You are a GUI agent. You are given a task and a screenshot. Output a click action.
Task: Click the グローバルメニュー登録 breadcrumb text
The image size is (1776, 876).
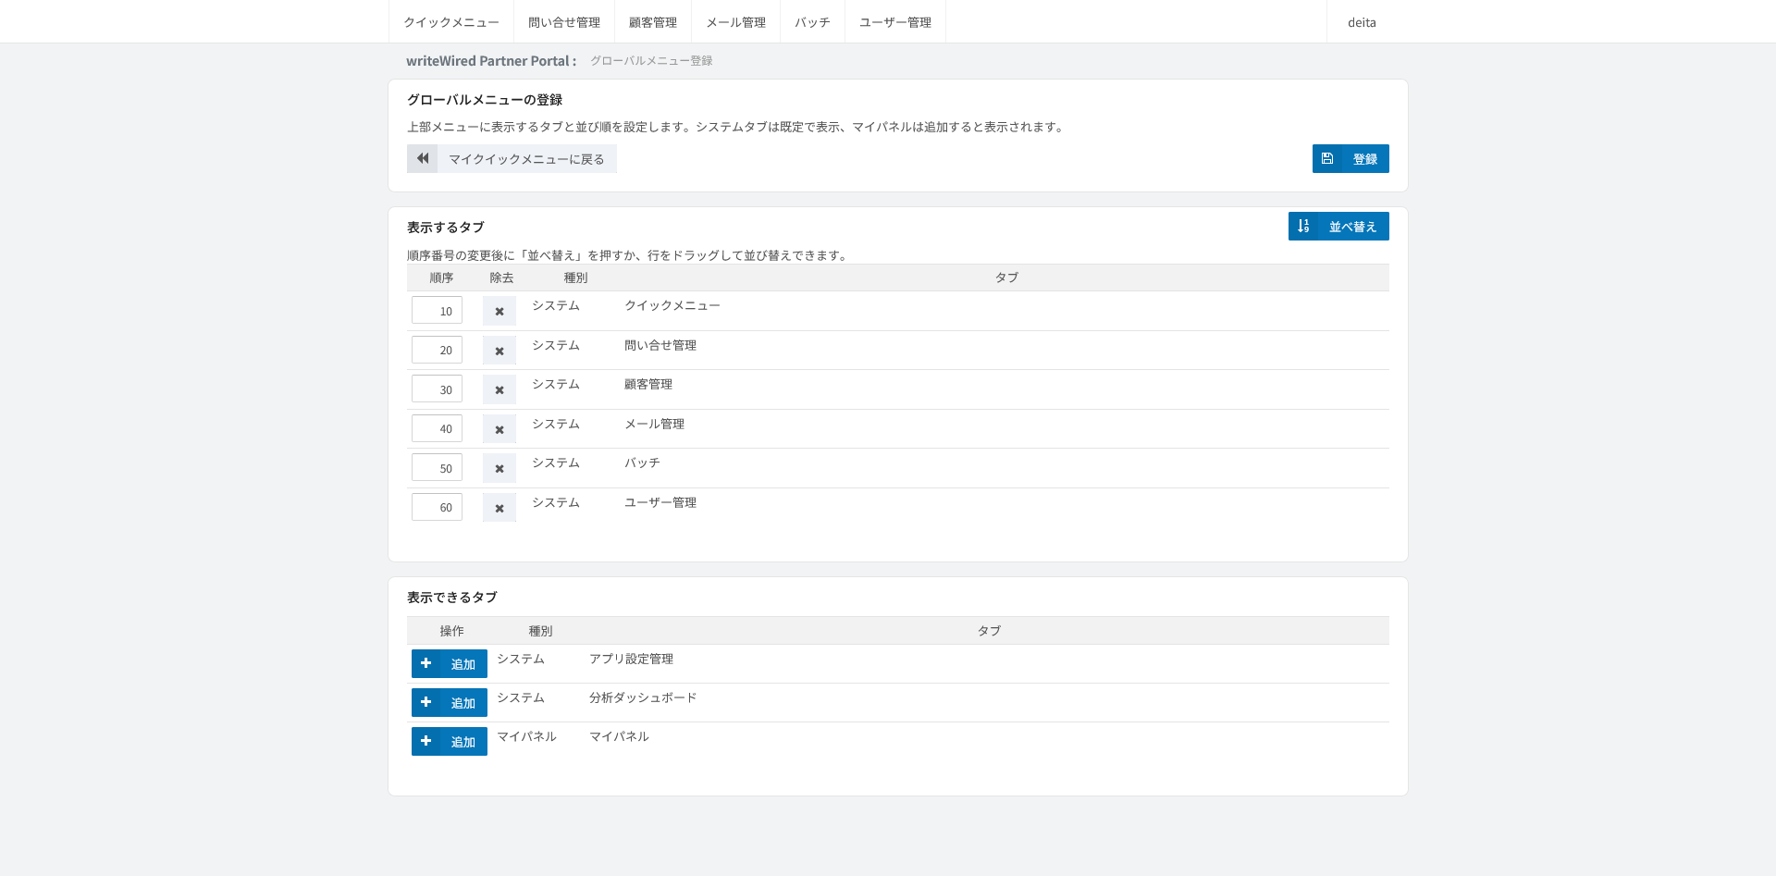pos(651,61)
